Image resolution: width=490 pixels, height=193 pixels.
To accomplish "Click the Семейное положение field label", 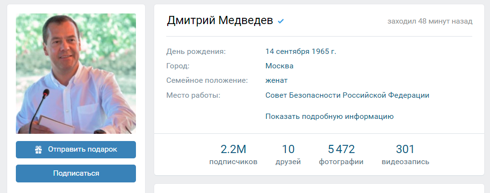I will pyautogui.click(x=207, y=80).
